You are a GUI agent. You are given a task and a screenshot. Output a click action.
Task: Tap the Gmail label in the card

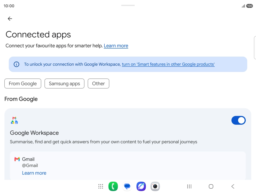[x=28, y=159]
